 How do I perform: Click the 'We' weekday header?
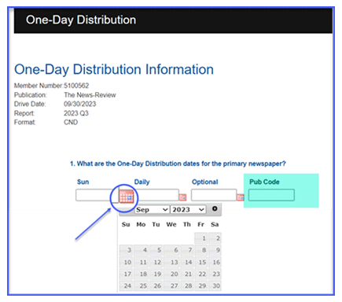[x=171, y=224]
